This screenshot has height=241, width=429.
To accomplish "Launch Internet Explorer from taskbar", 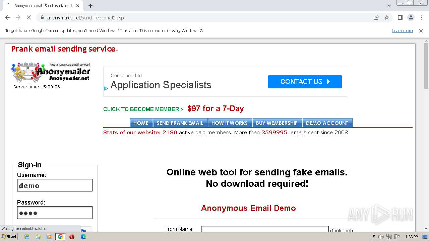I will pyautogui.click(x=26, y=237).
